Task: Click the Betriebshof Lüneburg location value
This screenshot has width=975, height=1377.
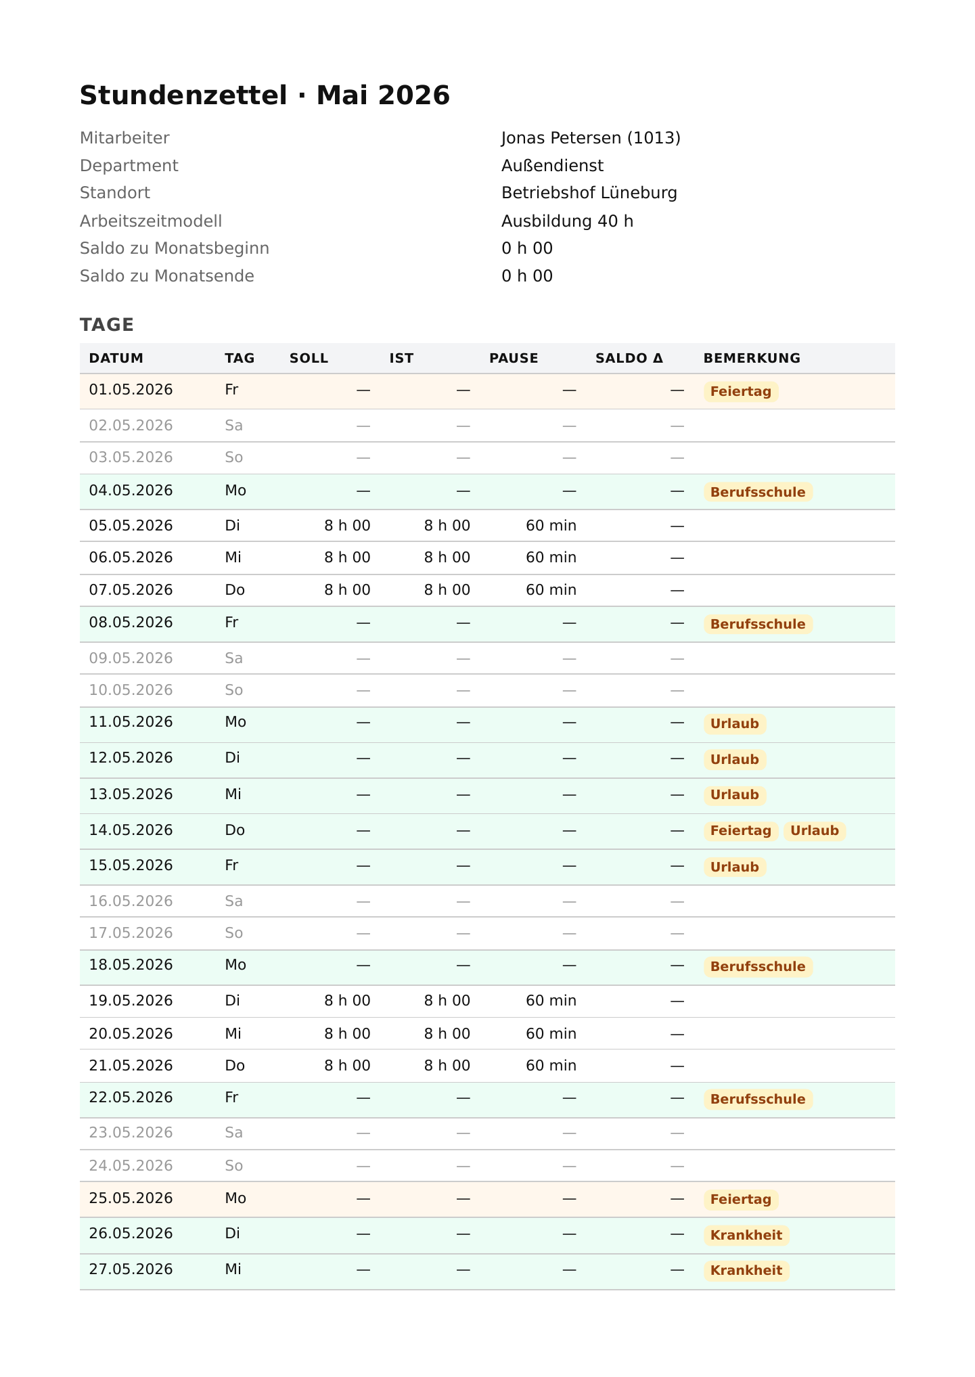Action: click(589, 193)
